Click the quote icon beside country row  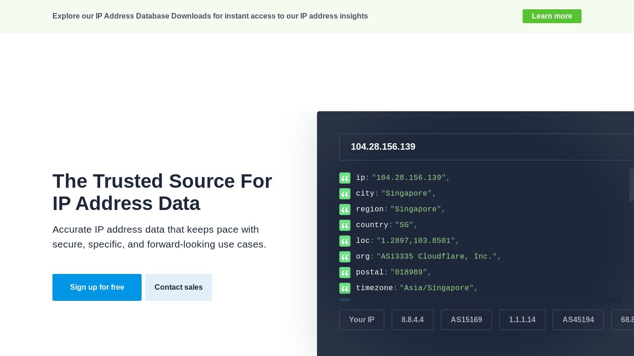345,225
